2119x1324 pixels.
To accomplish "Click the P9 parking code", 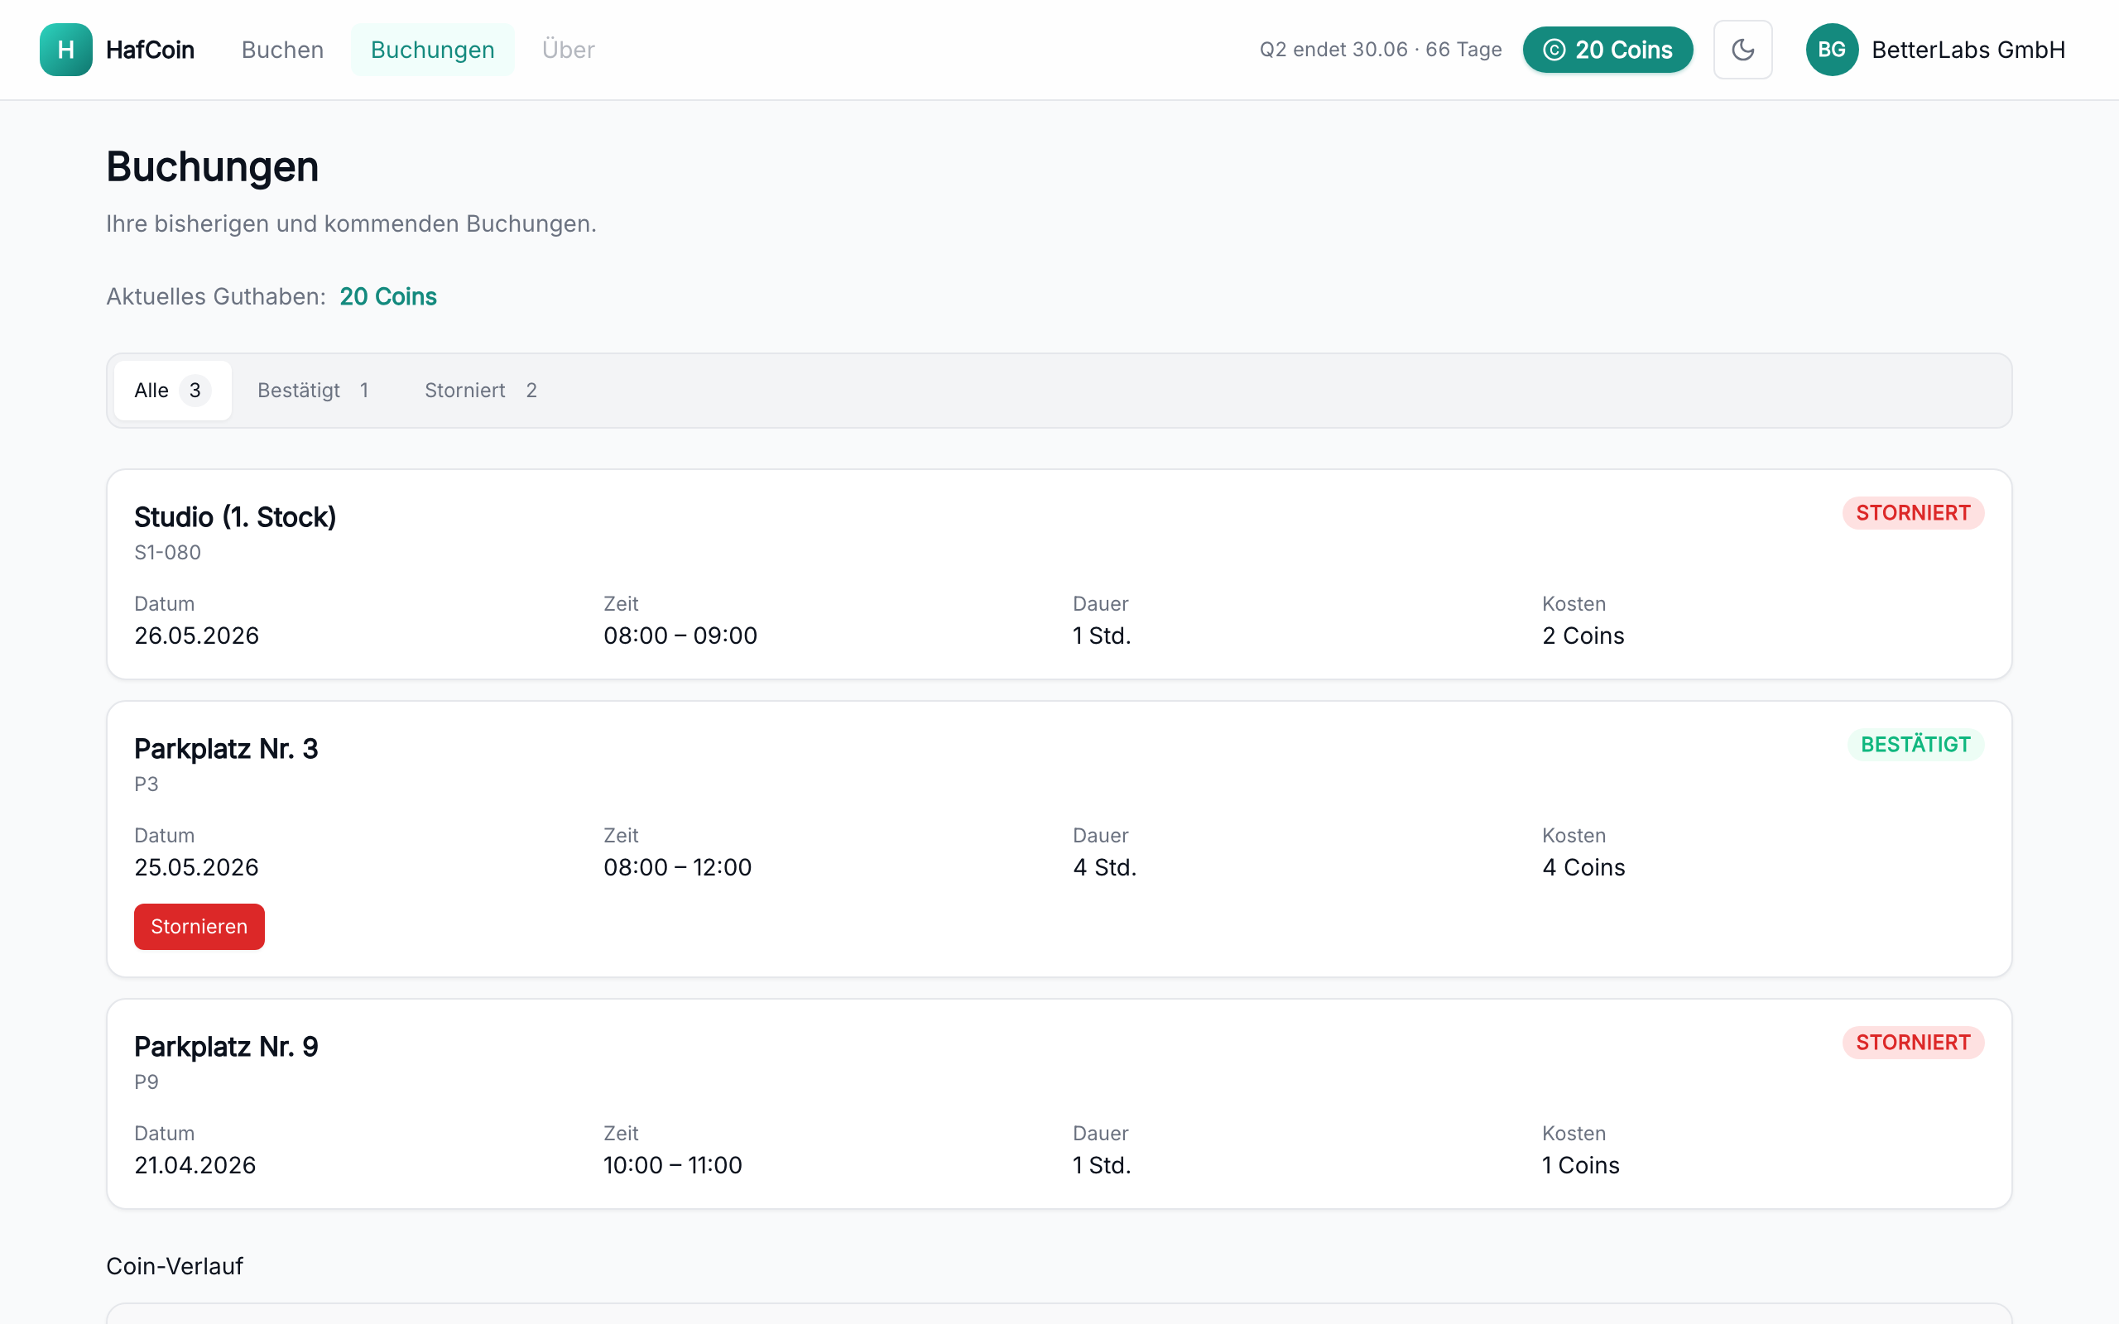I will (x=147, y=1082).
